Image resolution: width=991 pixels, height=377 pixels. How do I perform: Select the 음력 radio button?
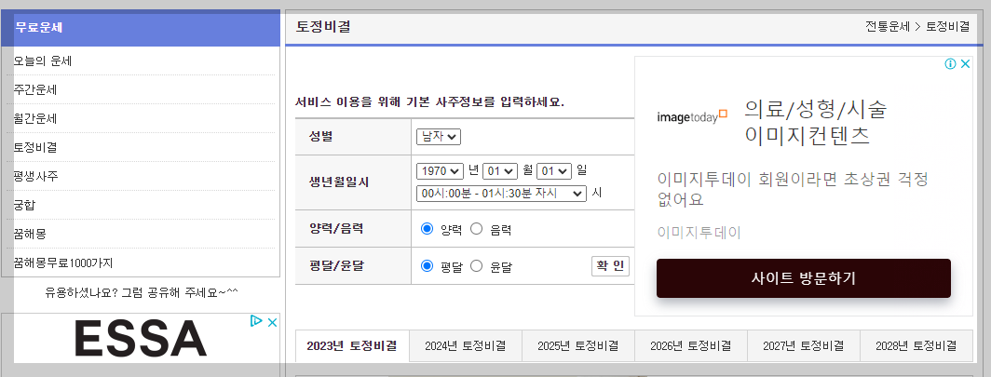[x=477, y=229]
